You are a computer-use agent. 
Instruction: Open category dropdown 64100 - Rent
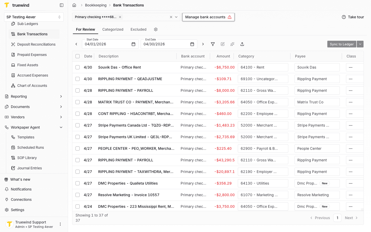(x=263, y=67)
